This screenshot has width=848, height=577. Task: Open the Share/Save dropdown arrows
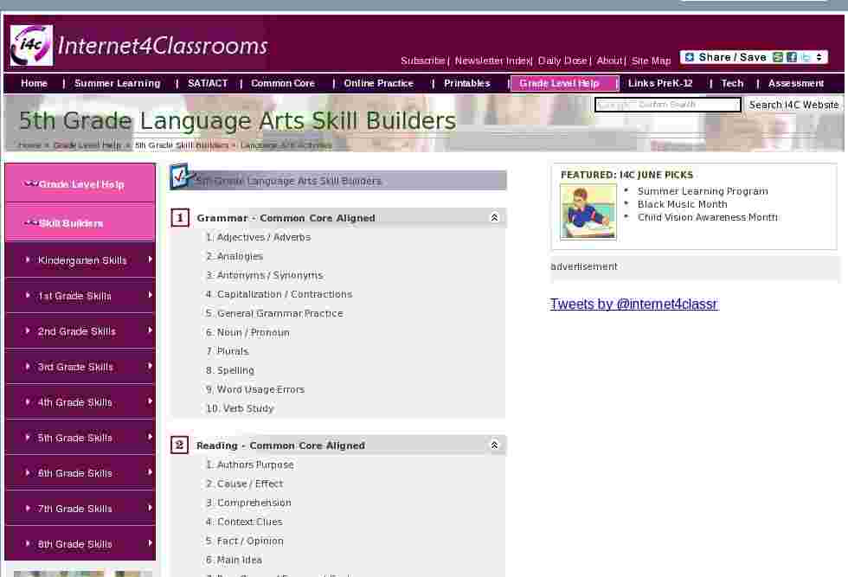click(x=819, y=57)
